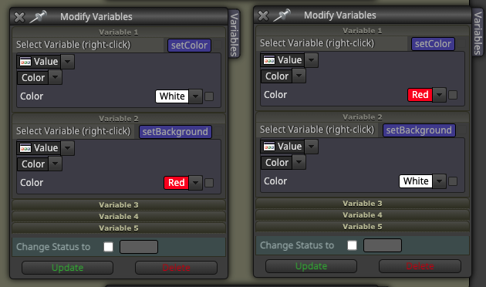Open Value dropdown arrow in right panel Variable 2
This screenshot has width=486, height=287.
click(311, 147)
